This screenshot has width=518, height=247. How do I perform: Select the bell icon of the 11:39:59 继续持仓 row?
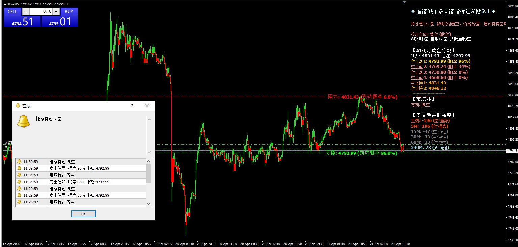coord(19,162)
